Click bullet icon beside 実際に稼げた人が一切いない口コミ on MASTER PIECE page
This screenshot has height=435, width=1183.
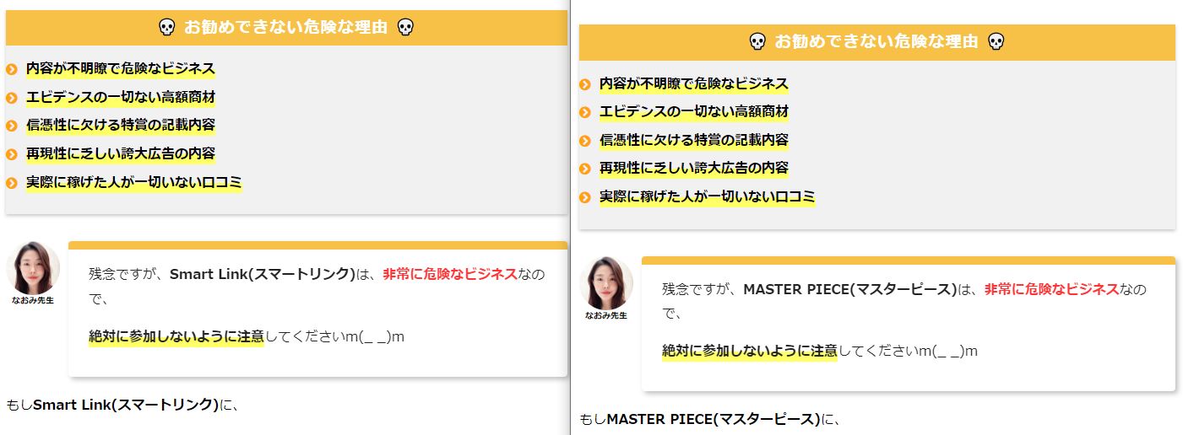click(x=585, y=197)
